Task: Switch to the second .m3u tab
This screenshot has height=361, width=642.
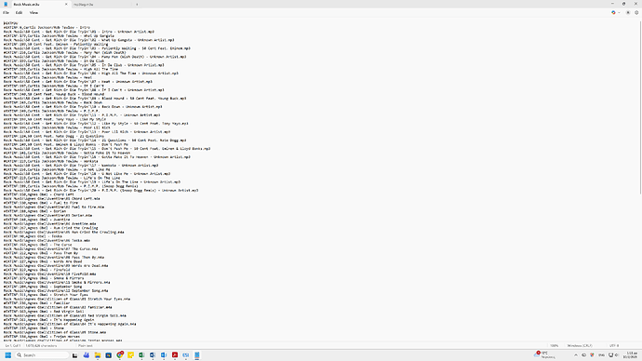Action: tap(102, 5)
